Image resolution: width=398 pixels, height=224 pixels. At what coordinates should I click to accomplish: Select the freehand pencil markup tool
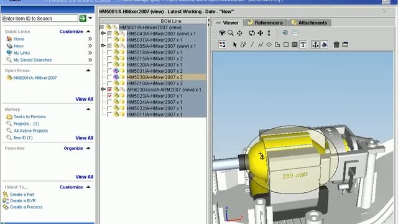243,45
